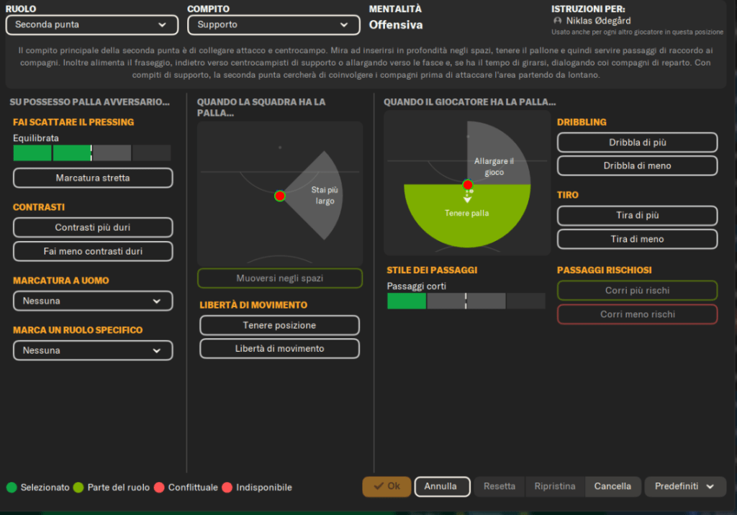Screen dimensions: 737x515
Task: Click the 'Stile dei passaggi' slider bar
Action: (x=466, y=301)
